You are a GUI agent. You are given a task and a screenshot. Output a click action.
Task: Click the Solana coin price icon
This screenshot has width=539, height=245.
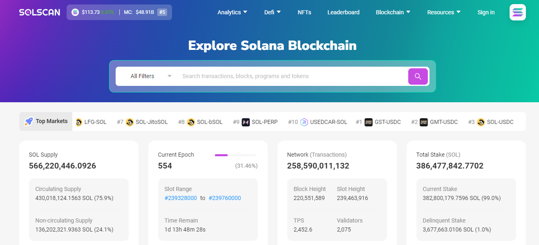click(75, 12)
